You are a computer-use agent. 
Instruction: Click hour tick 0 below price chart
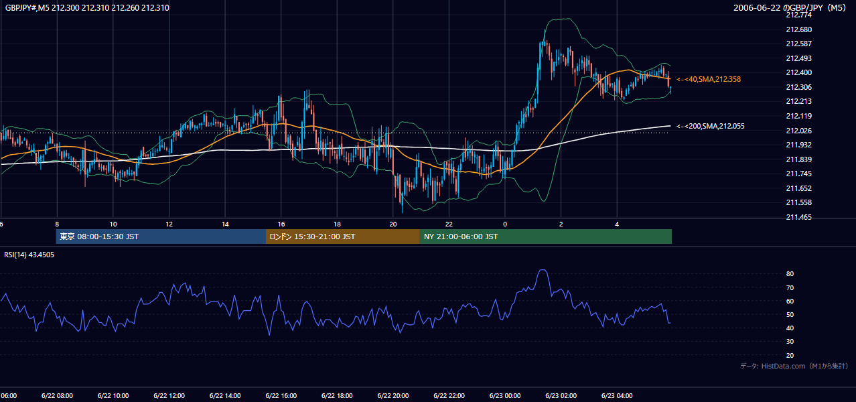(x=505, y=224)
